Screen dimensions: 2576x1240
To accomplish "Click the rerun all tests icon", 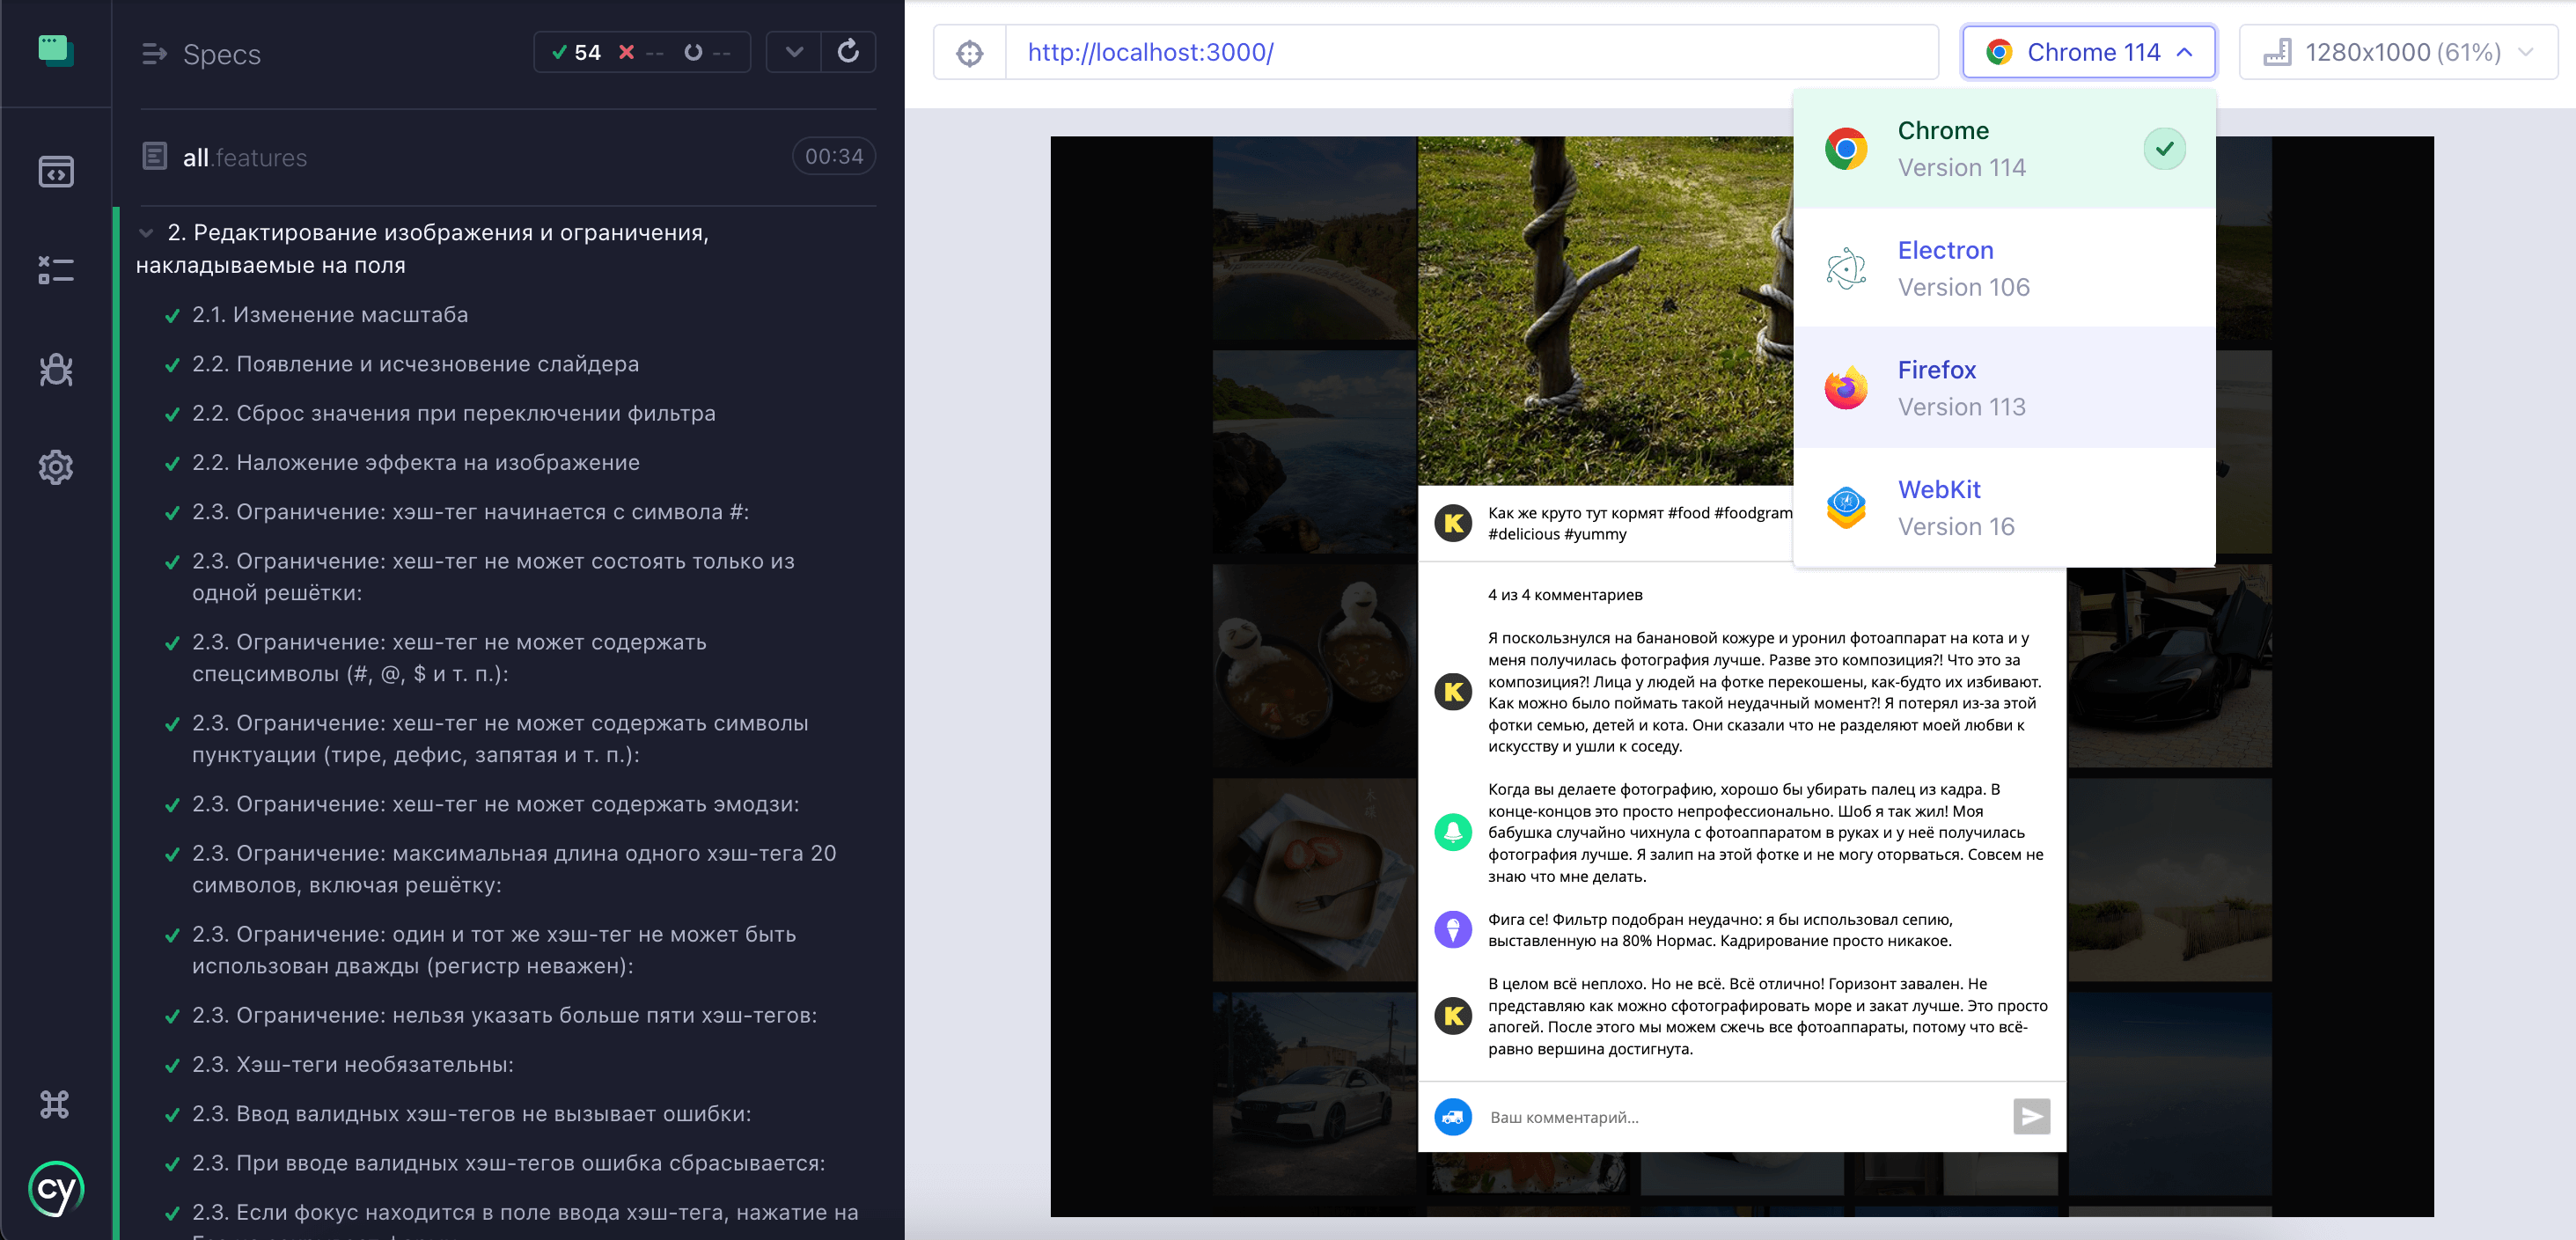I will tap(848, 52).
